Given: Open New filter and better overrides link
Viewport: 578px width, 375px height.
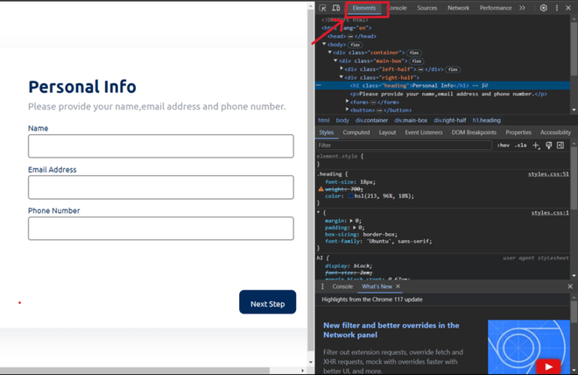Looking at the screenshot, I should point(391,330).
